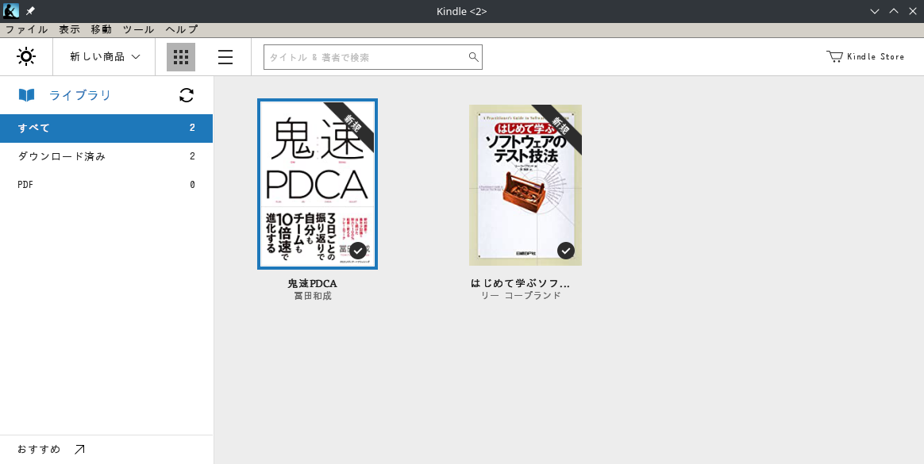This screenshot has height=464, width=924.
Task: Click the search magnifier icon
Action: pyautogui.click(x=473, y=56)
